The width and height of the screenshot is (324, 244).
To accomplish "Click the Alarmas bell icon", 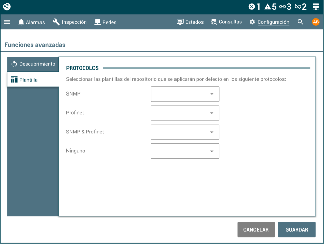I will pos(21,22).
